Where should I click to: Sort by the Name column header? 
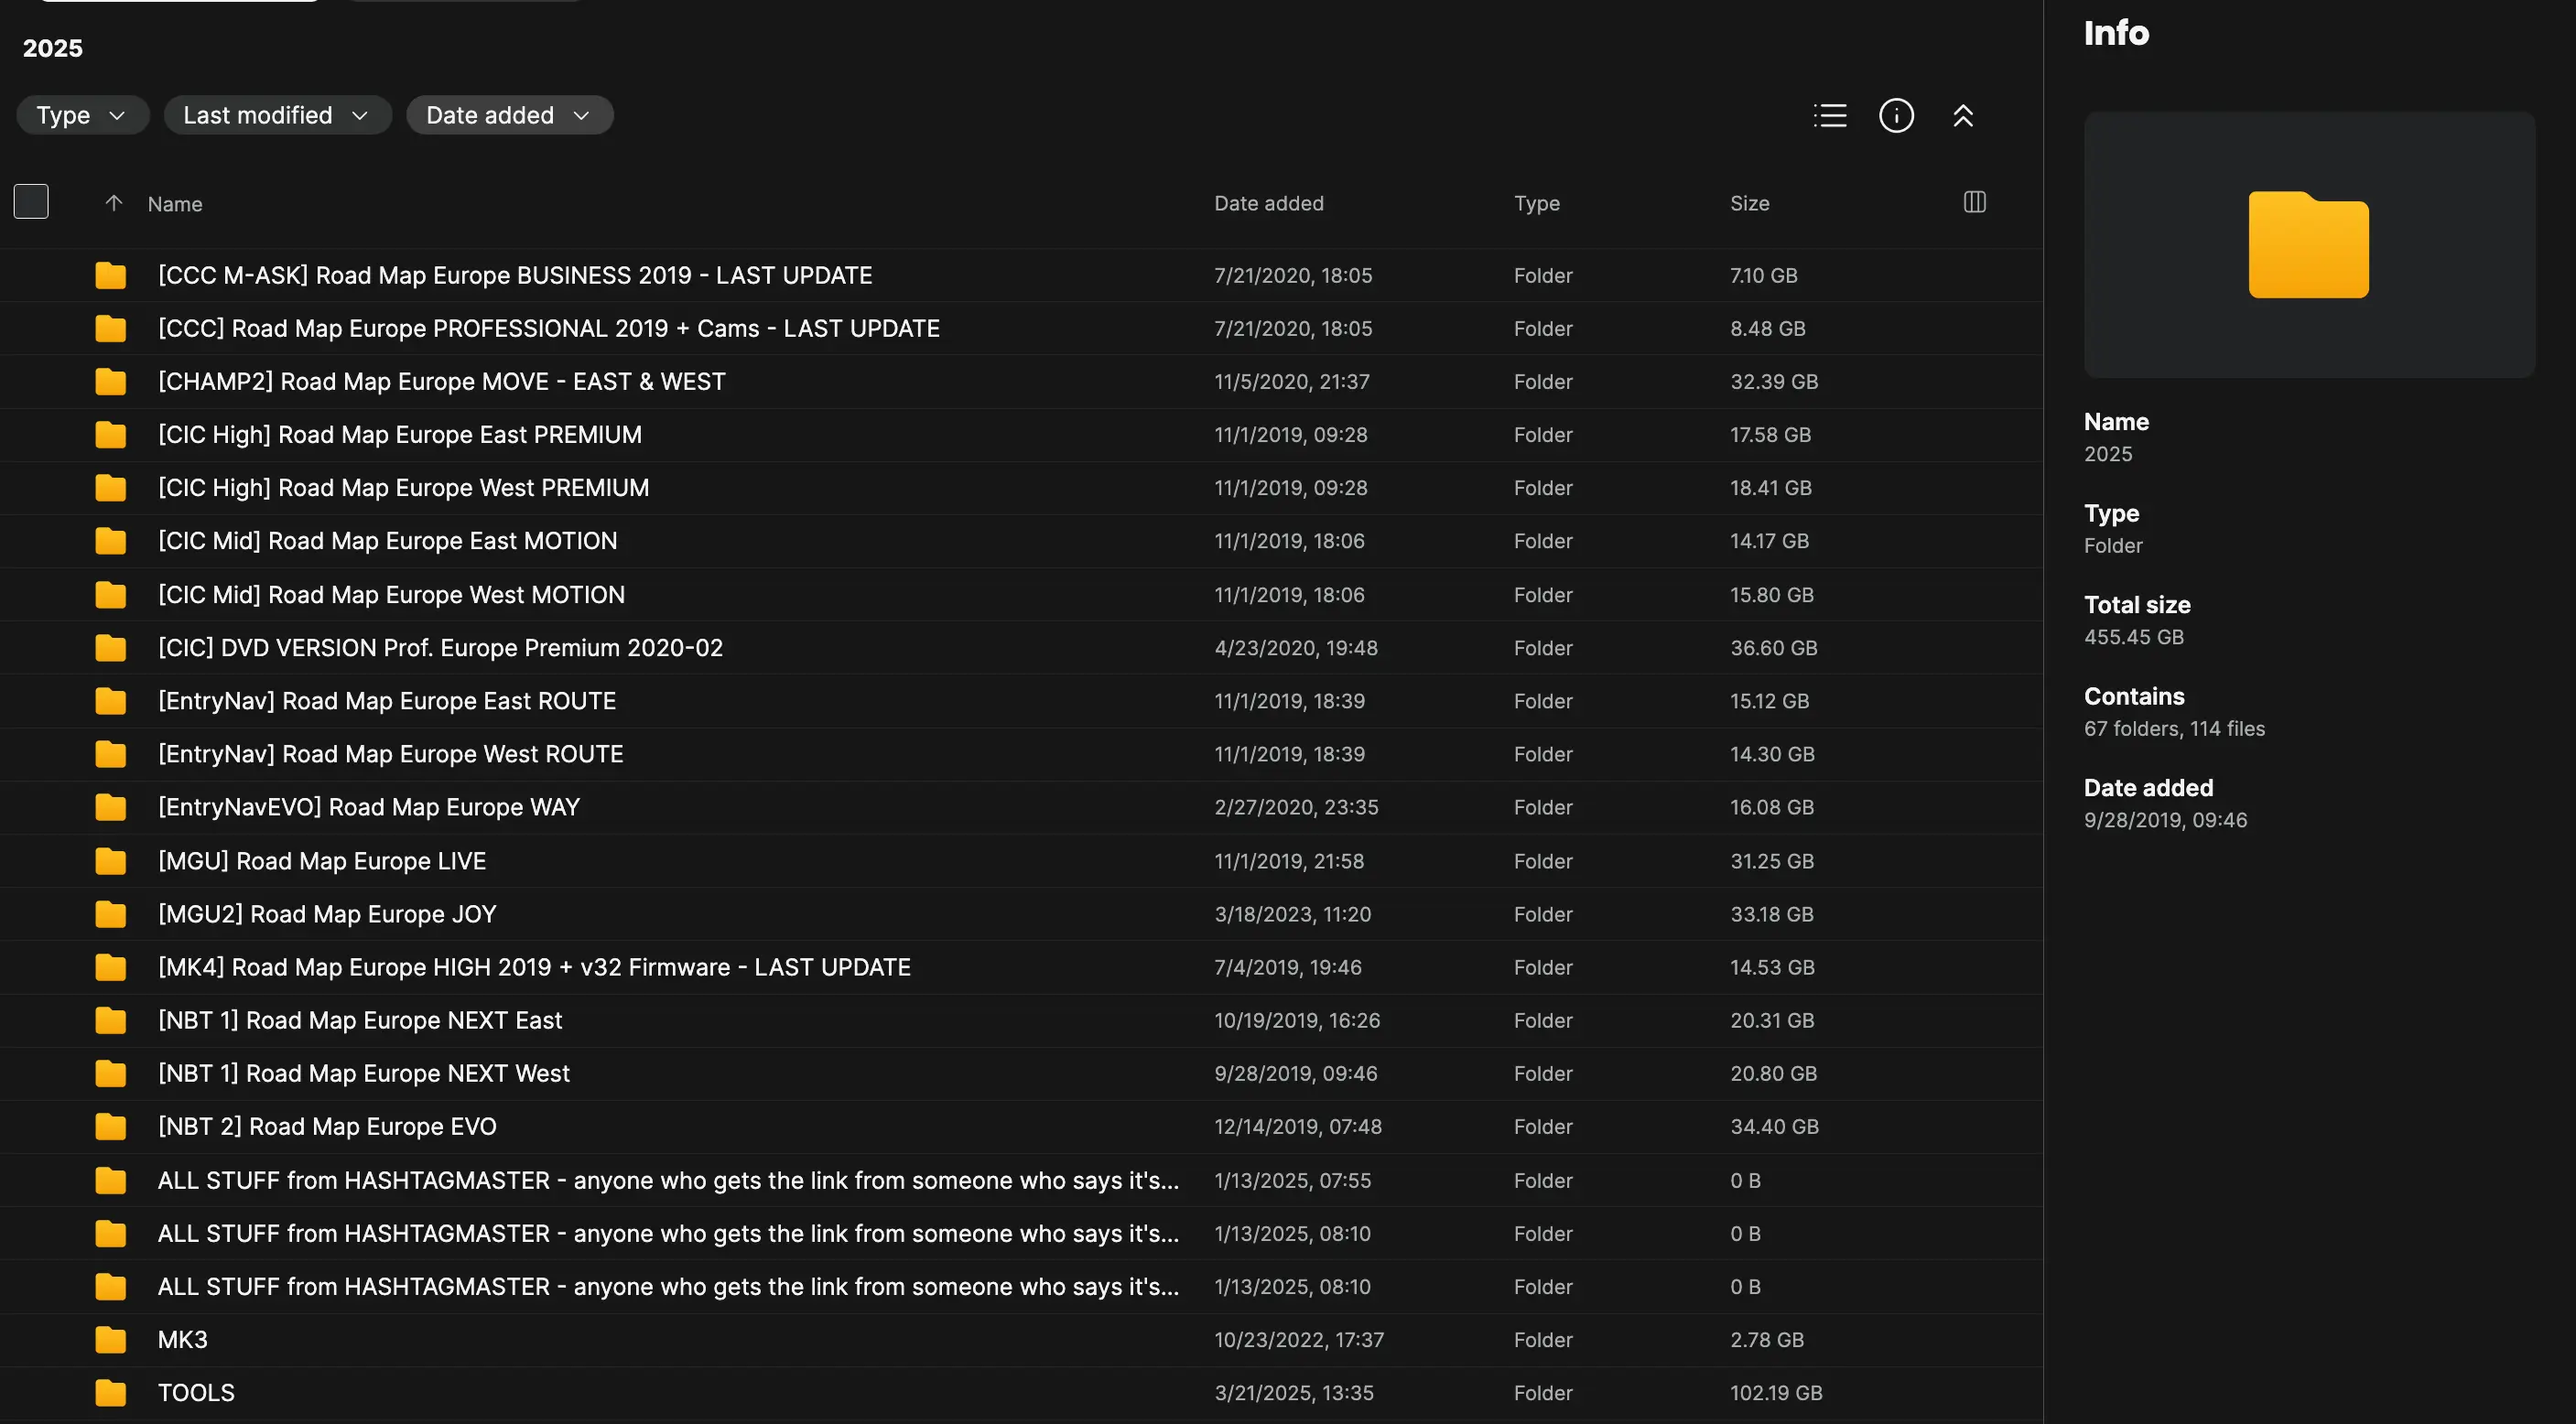[x=175, y=204]
